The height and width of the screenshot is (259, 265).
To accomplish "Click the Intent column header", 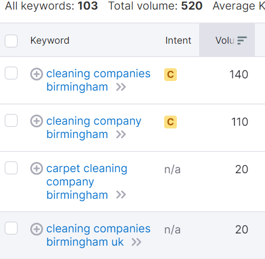I will (178, 41).
